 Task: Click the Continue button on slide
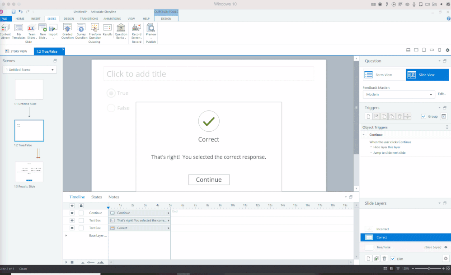tap(209, 179)
